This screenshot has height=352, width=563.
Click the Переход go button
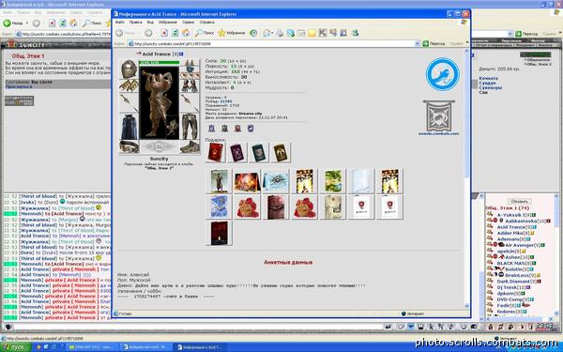click(434, 43)
